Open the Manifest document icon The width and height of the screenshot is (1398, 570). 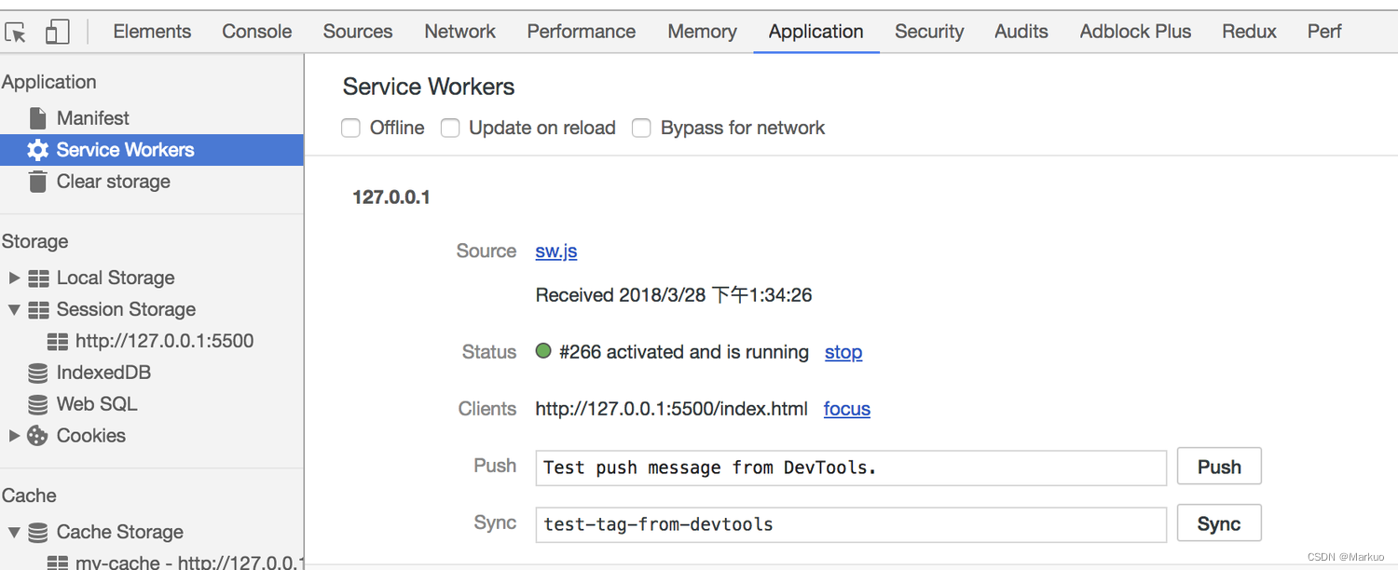37,118
